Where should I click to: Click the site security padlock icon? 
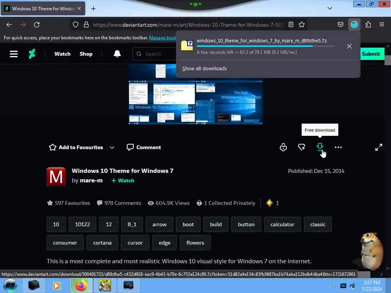point(86,24)
